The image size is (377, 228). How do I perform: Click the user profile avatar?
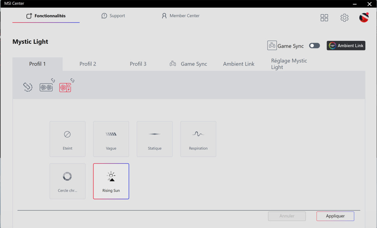364,17
